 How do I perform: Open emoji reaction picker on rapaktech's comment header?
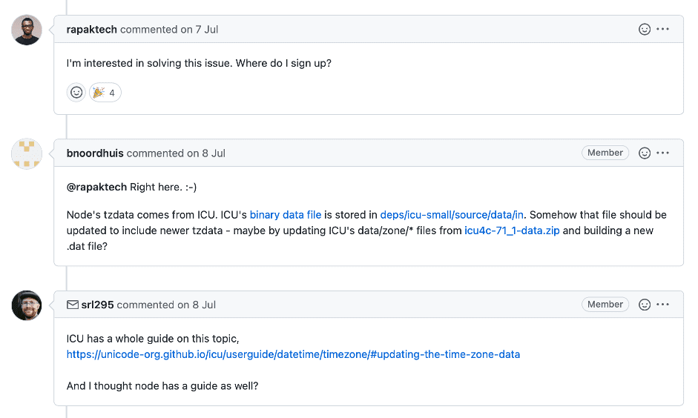(645, 30)
